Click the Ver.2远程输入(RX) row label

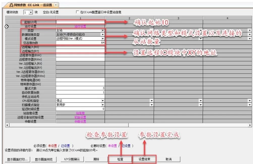coord(30,63)
